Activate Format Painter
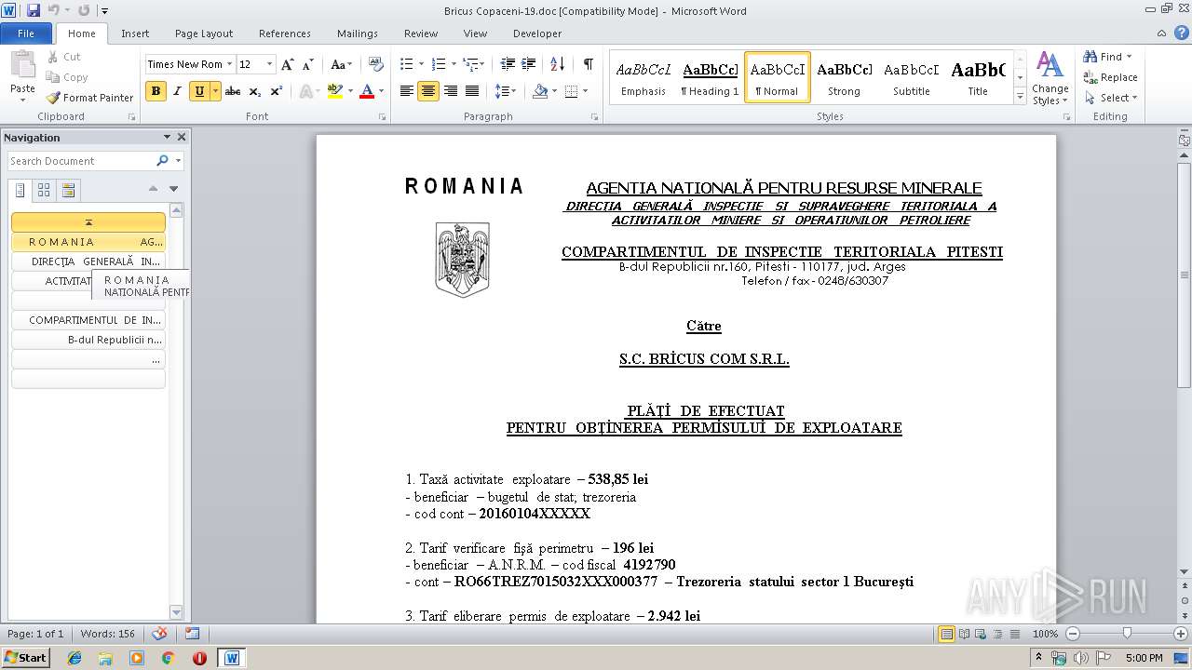This screenshot has height=670, width=1192. tap(89, 98)
